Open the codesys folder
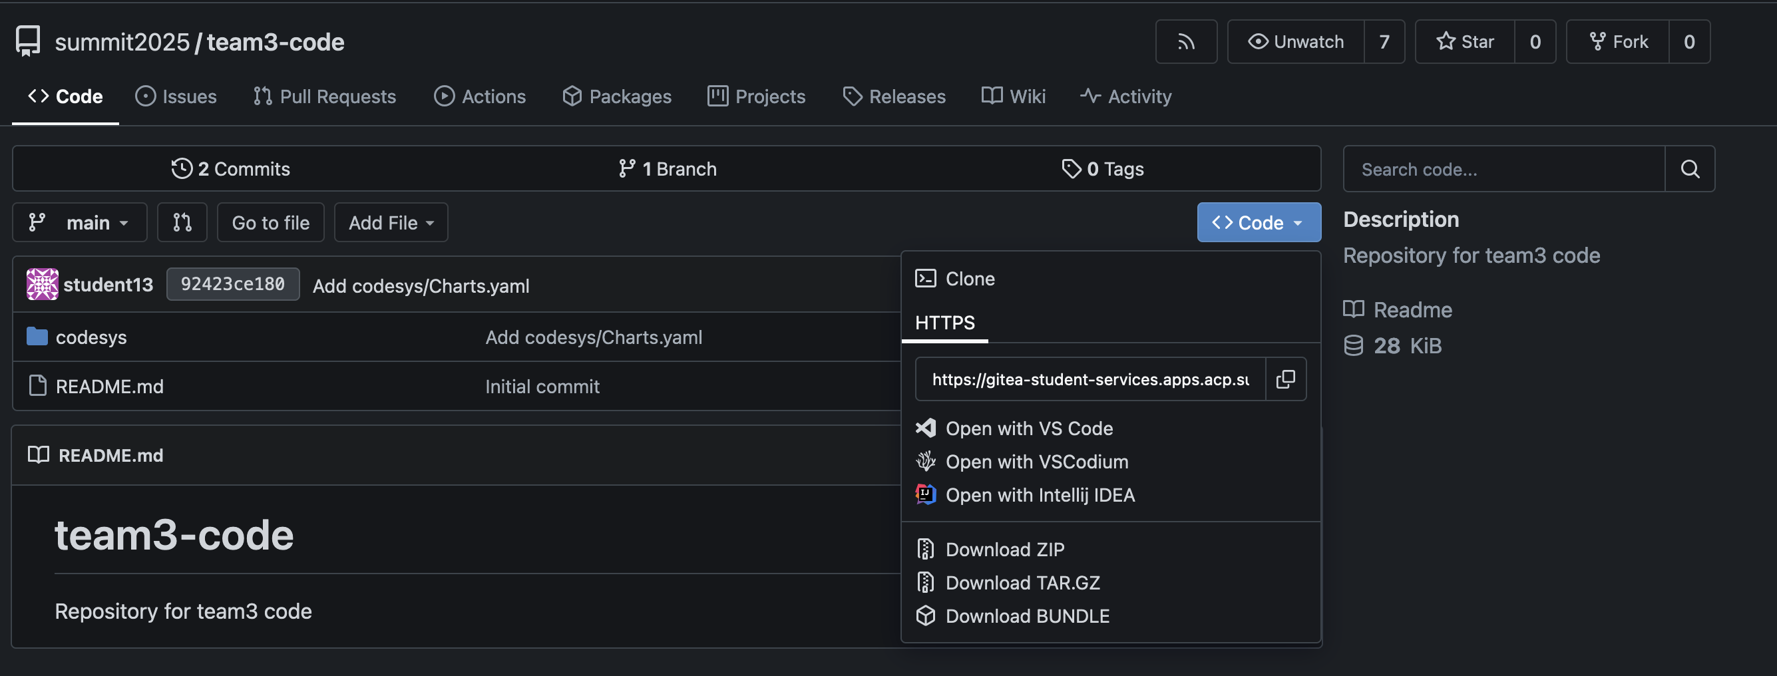This screenshot has height=676, width=1777. pyautogui.click(x=91, y=337)
